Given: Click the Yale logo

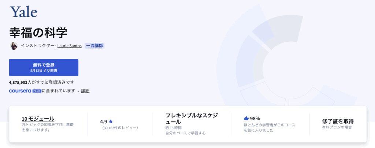Looking at the screenshot, I should click(24, 11).
